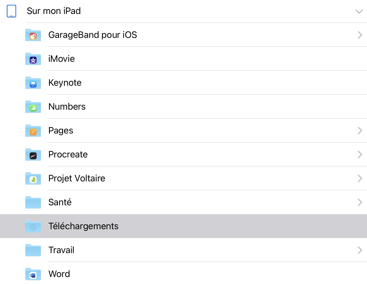Select the Projet Voltaire folder icon
Image resolution: width=367 pixels, height=284 pixels.
pos(33,179)
